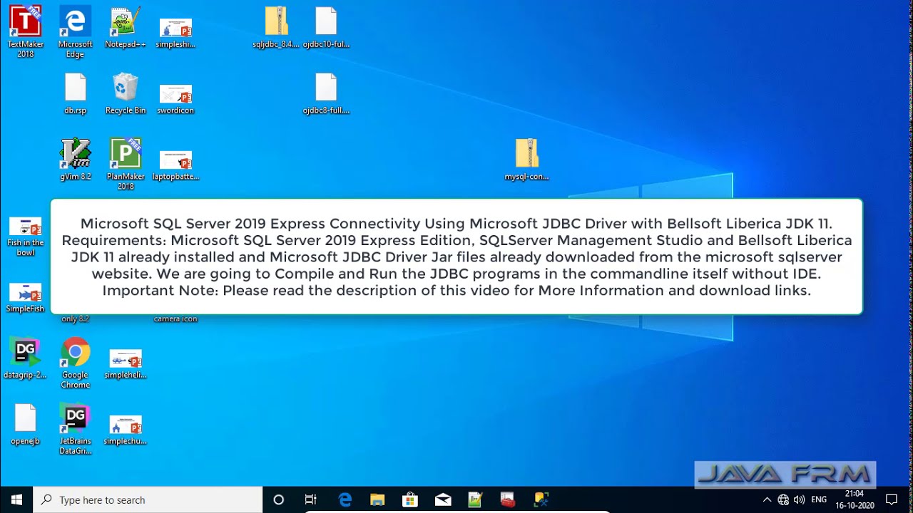The image size is (913, 513).
Task: Select the ojdbc10-ful... file icon
Action: point(326,27)
